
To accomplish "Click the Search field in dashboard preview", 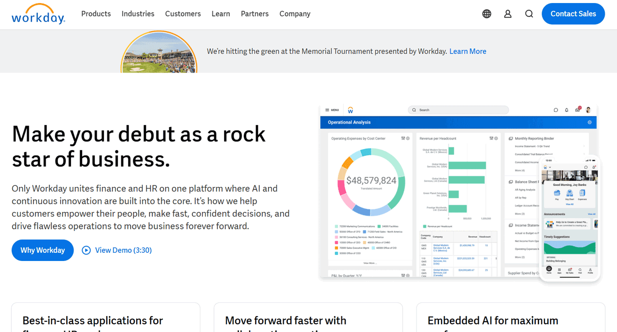I will tap(458, 110).
